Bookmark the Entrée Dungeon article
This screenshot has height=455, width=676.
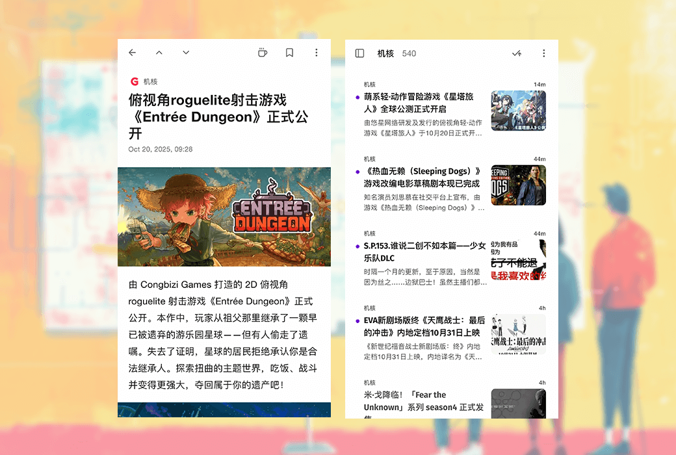pyautogui.click(x=290, y=53)
